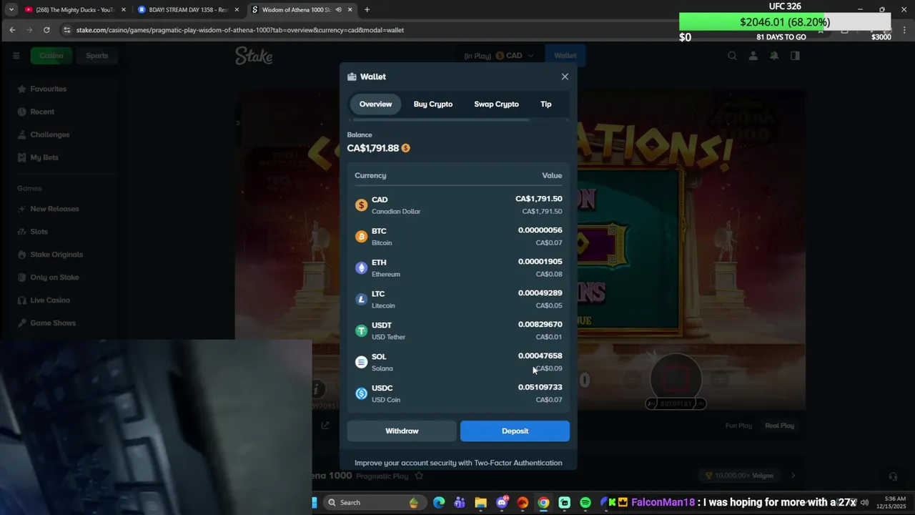Viewport: 915px width, 515px height.
Task: Click the Wallet button in top bar
Action: [x=565, y=56]
